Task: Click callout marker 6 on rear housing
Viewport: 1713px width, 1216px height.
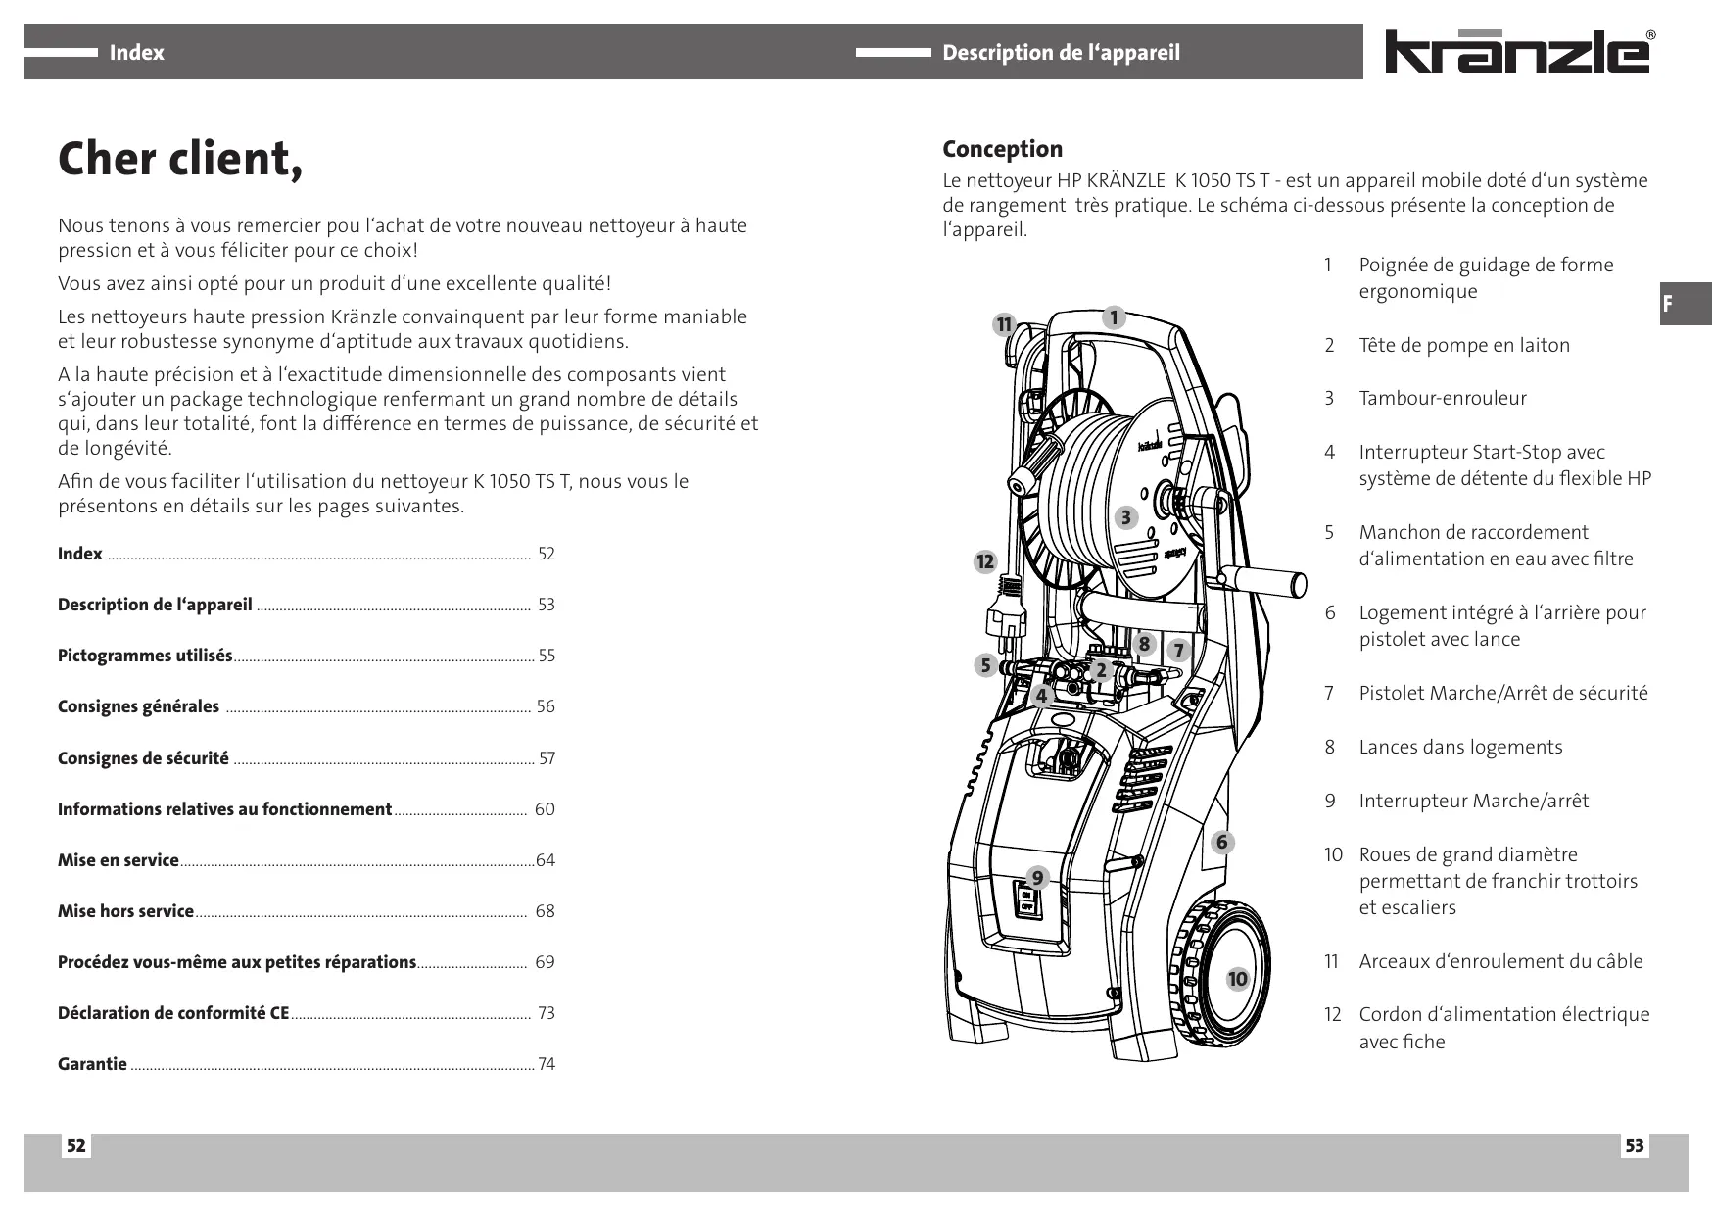Action: (x=1221, y=843)
